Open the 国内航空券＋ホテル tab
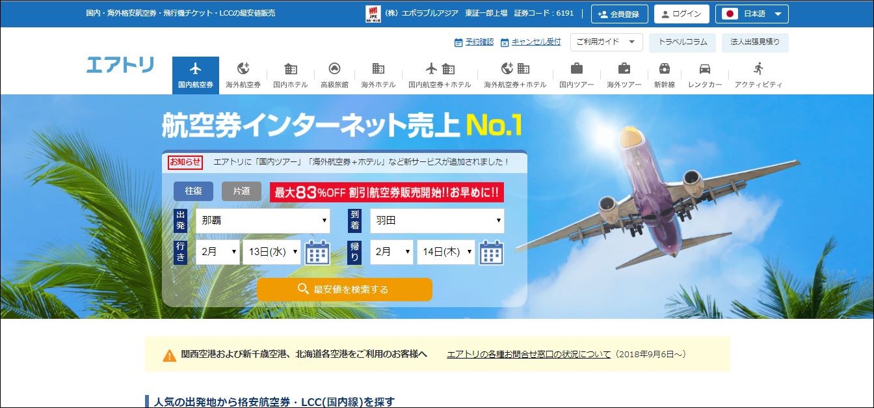The height and width of the screenshot is (408, 874). [440, 75]
